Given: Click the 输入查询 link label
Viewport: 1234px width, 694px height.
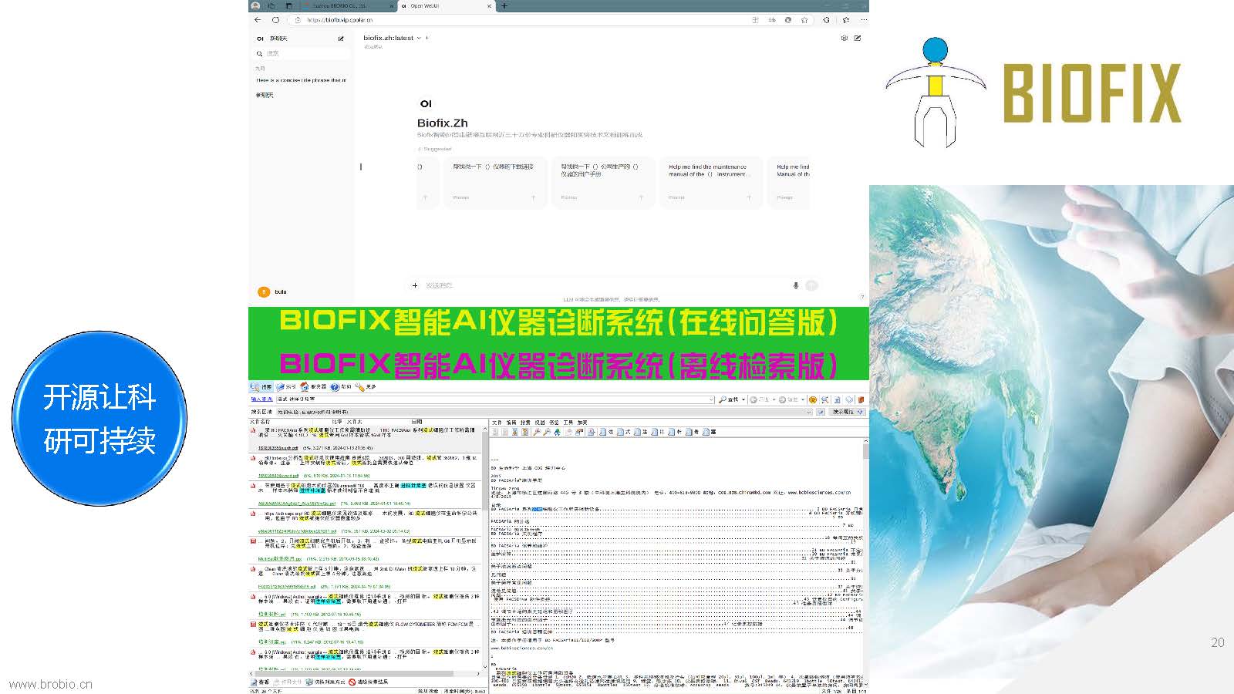Looking at the screenshot, I should click(x=261, y=399).
